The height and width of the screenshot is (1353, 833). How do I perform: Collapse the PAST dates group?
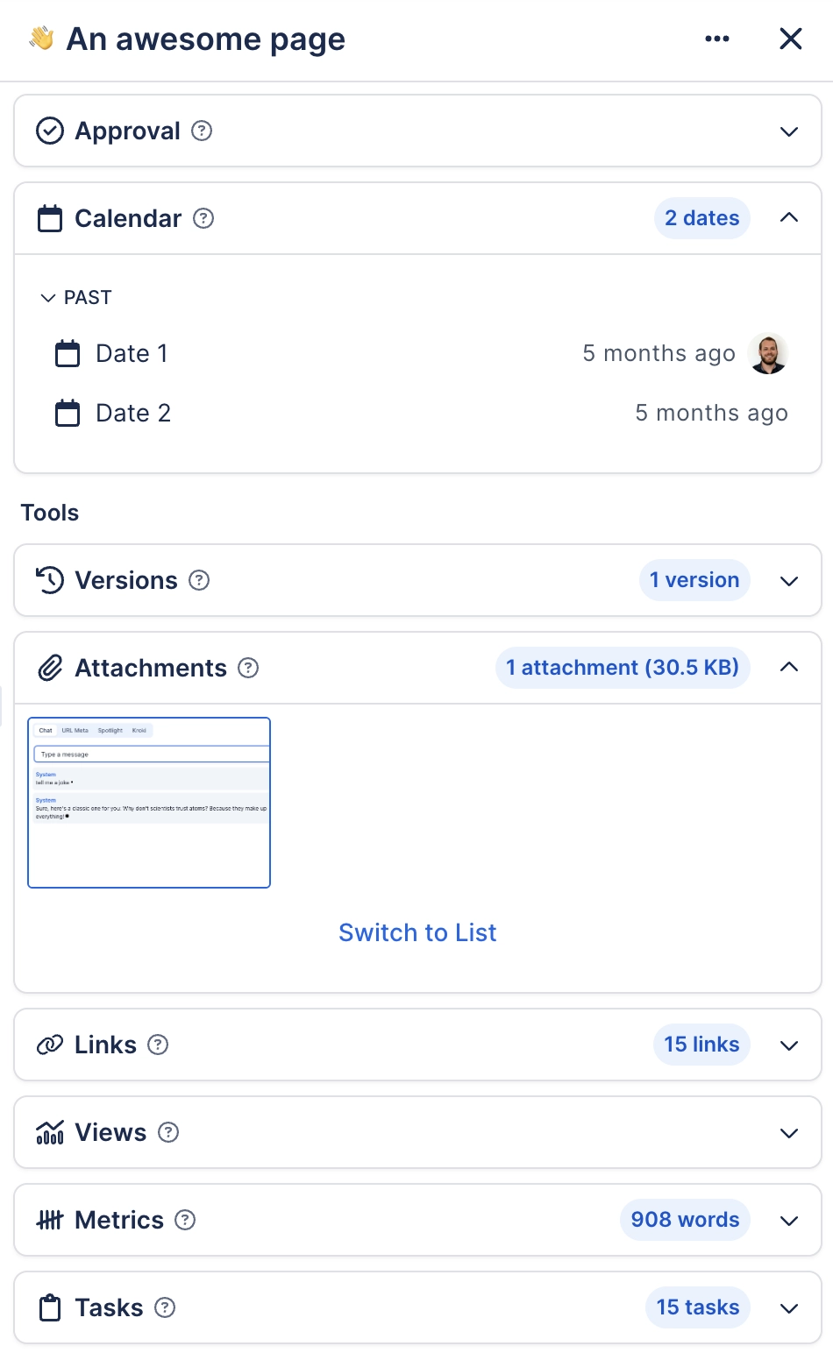[48, 298]
